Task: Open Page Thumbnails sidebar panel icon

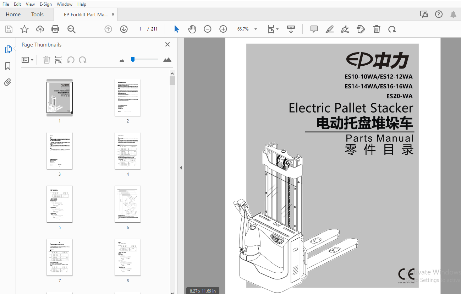Action: point(8,49)
